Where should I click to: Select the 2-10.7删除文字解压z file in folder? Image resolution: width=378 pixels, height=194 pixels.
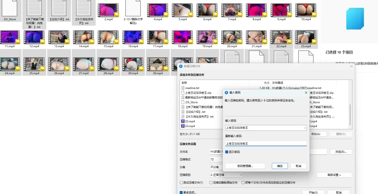(133, 12)
